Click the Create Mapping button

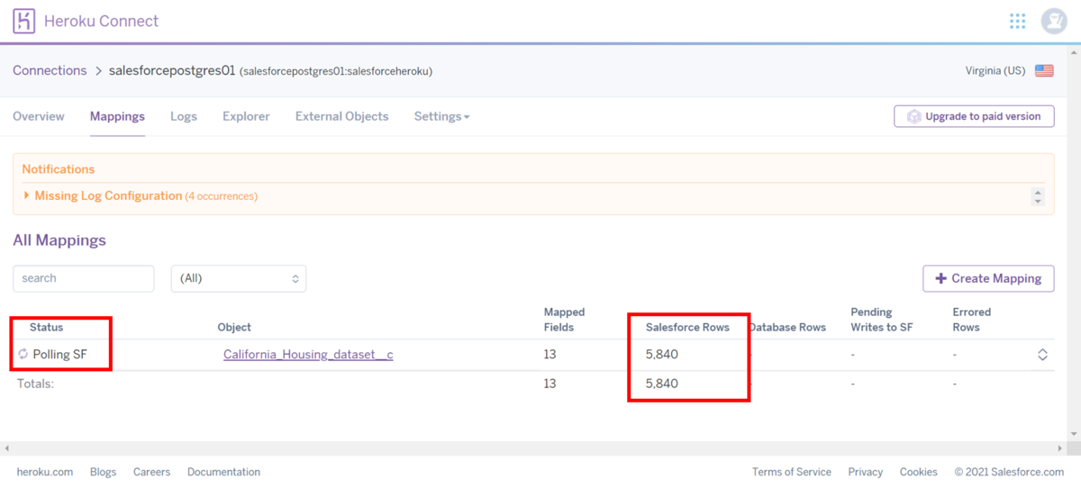(988, 278)
